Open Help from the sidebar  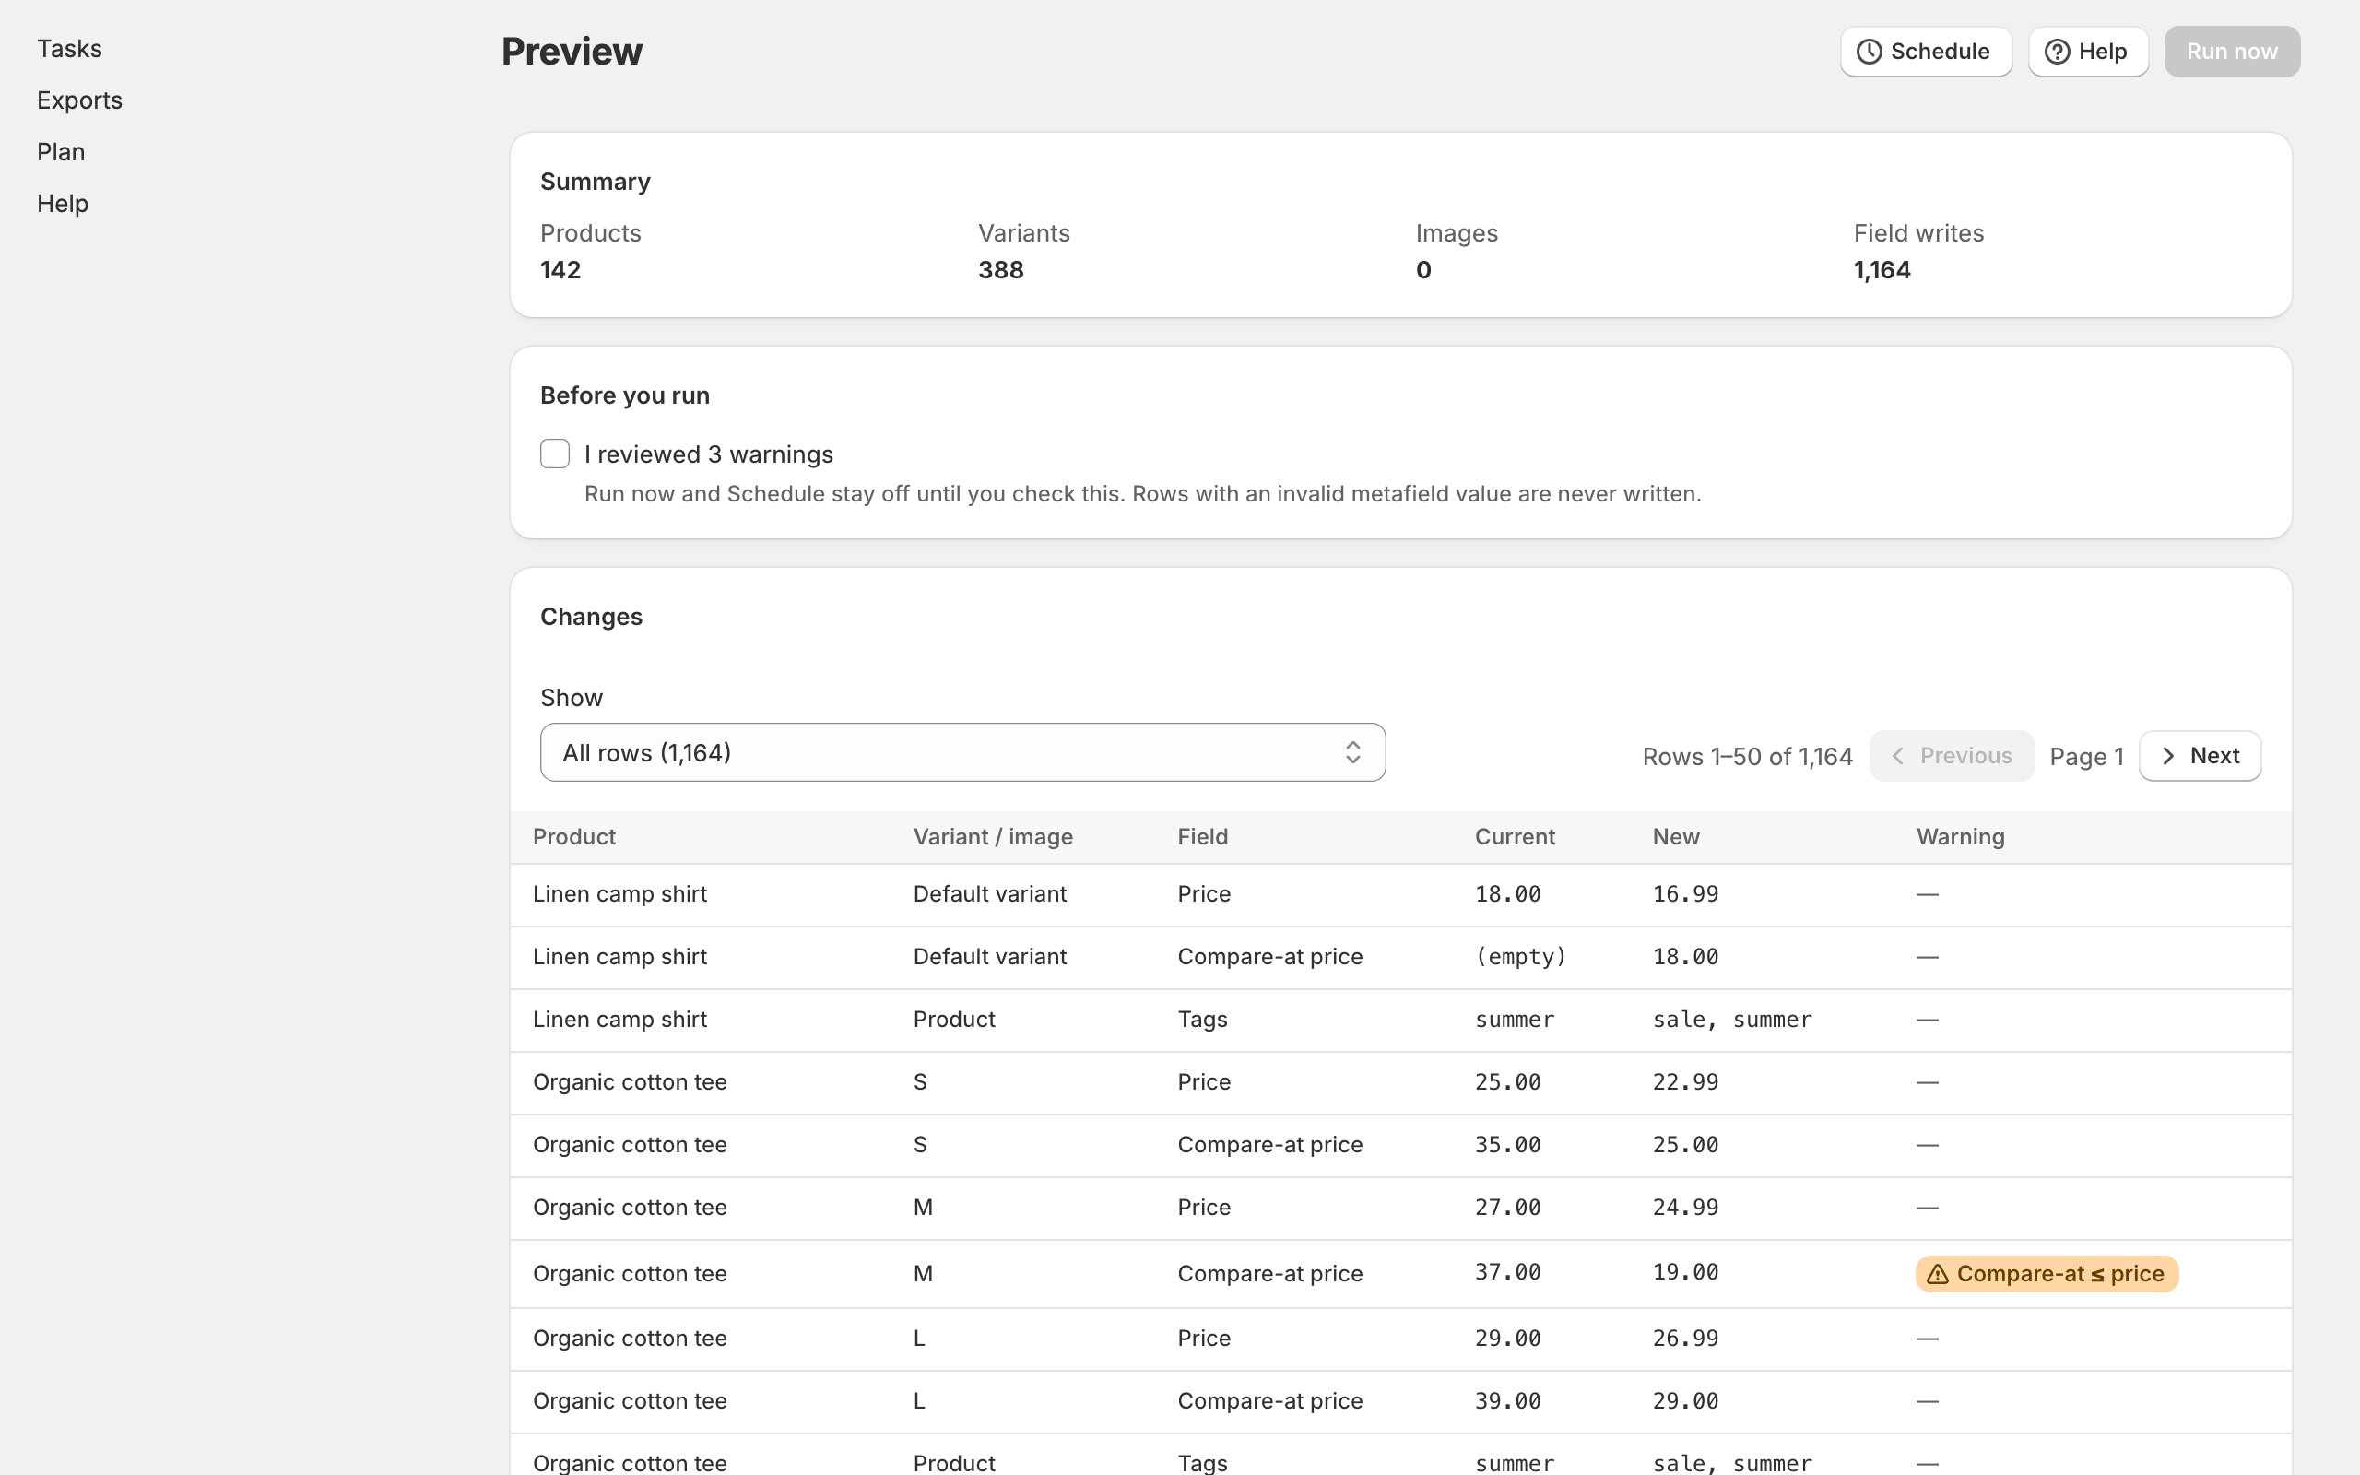tap(63, 204)
